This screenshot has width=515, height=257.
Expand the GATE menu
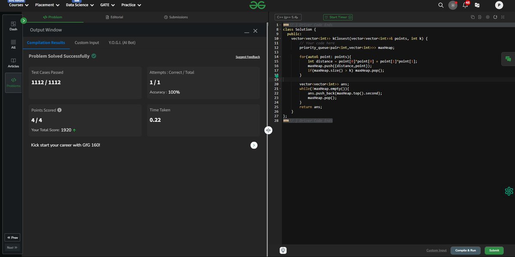pos(107,5)
